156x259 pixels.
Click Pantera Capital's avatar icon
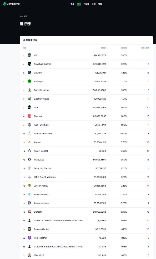(29, 229)
